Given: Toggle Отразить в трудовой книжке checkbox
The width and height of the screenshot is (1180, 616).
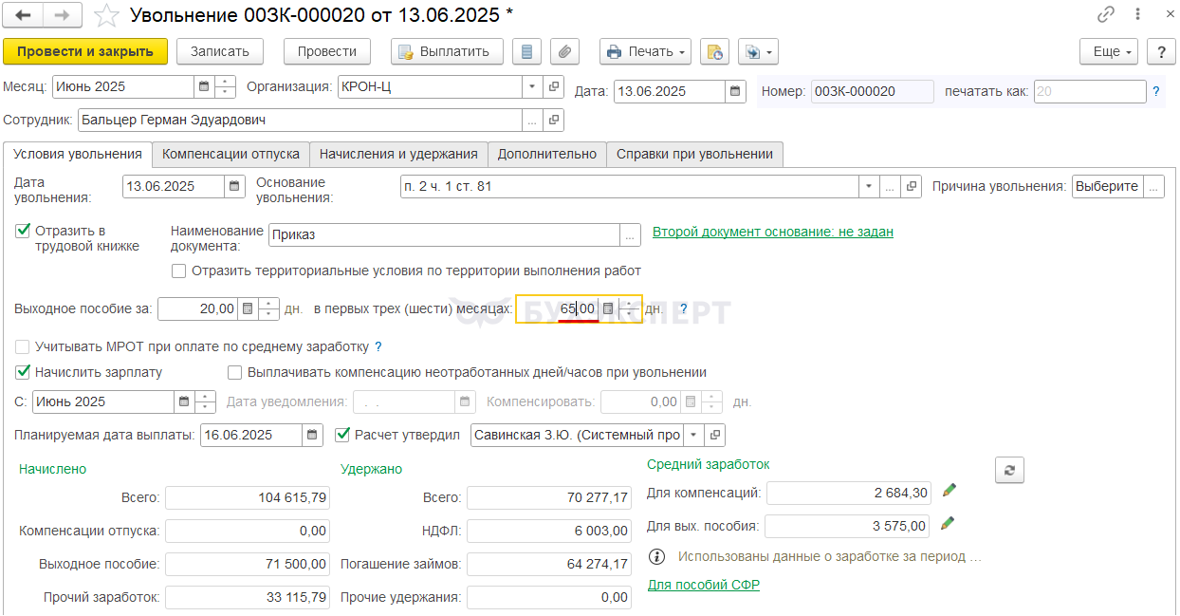Looking at the screenshot, I should 23,231.
